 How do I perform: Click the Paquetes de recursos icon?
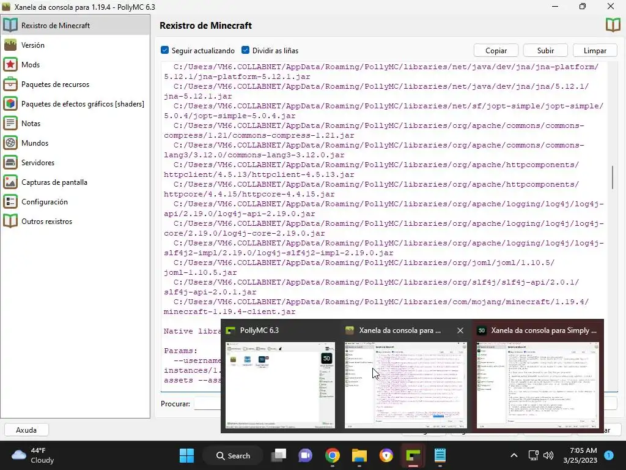[x=10, y=84]
